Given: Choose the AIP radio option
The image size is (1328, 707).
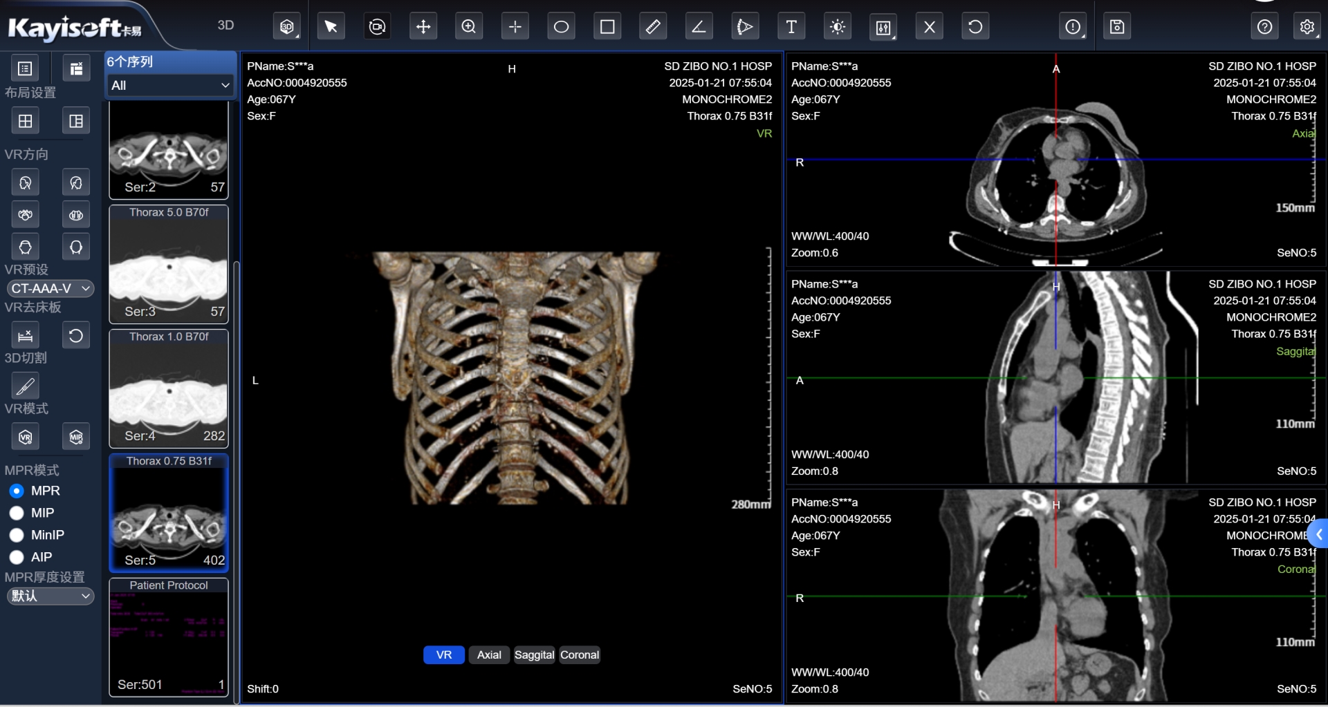Looking at the screenshot, I should (17, 558).
